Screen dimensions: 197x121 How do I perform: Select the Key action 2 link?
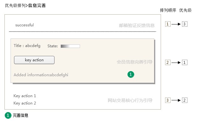(25, 103)
